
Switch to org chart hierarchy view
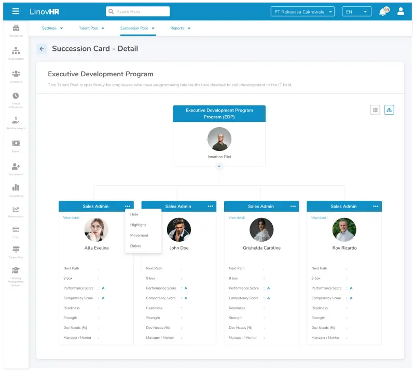[389, 109]
